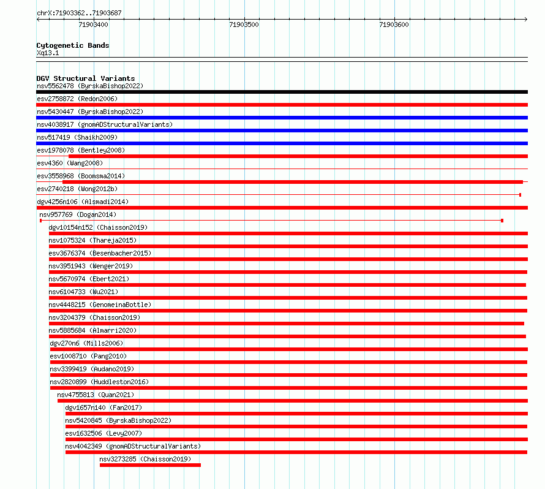Click the 71903600 ruler tick label

pyautogui.click(x=394, y=25)
